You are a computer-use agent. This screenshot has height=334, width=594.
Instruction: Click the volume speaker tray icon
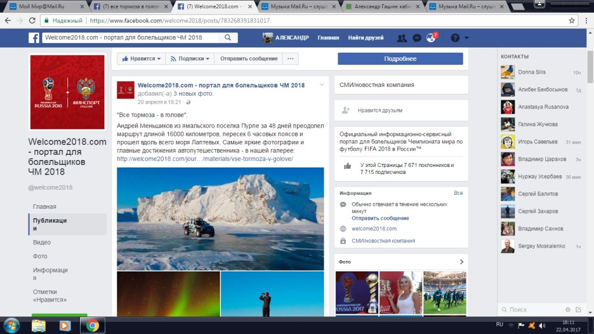click(x=542, y=325)
